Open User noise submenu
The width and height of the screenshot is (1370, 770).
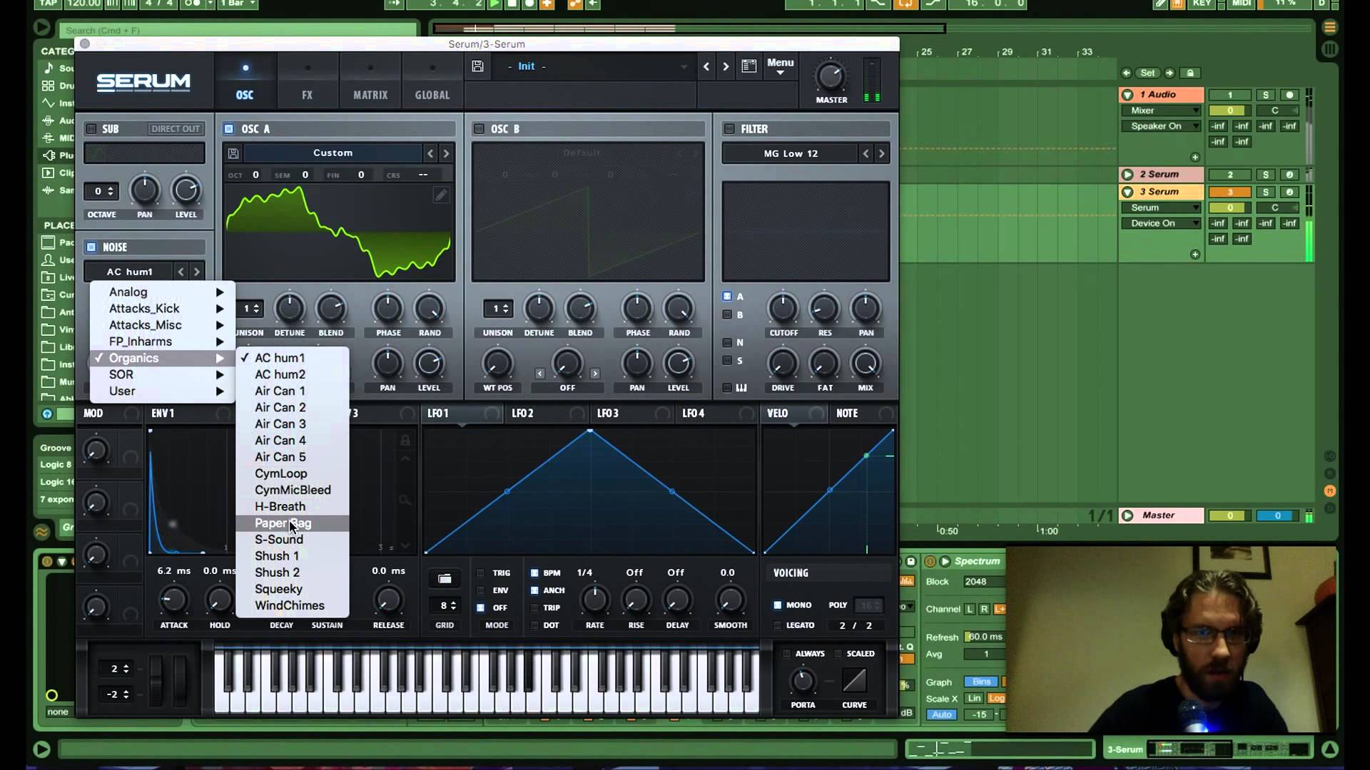[x=163, y=391]
